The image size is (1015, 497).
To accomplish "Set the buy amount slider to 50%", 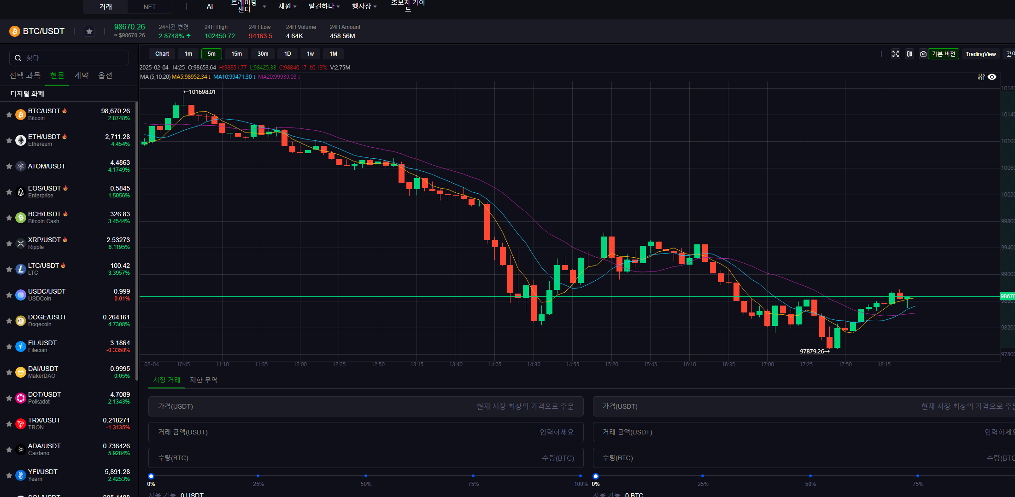I will coord(366,476).
